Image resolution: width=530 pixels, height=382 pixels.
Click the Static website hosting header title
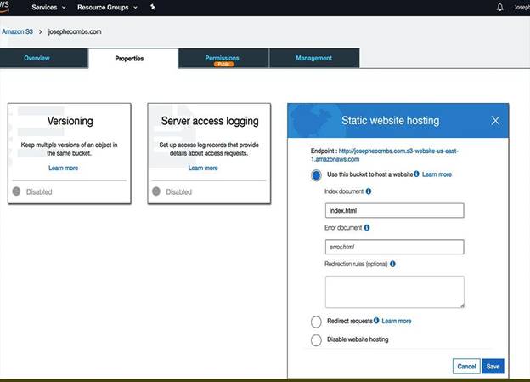coord(391,121)
